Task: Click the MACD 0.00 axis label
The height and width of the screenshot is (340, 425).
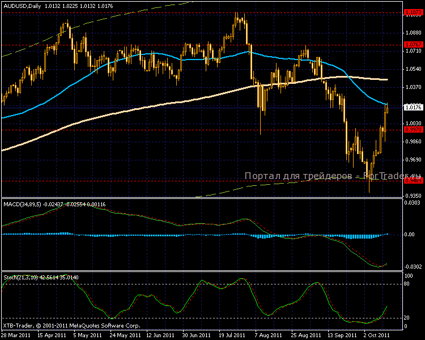Action: (x=409, y=234)
